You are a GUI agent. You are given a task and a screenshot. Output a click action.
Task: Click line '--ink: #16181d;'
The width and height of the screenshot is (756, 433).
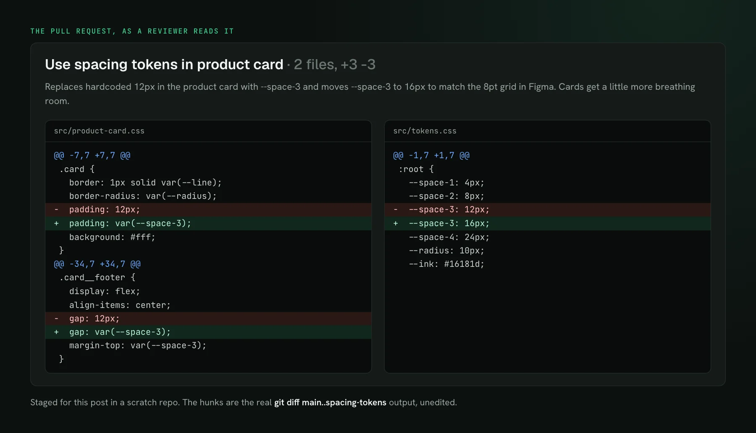pos(446,264)
